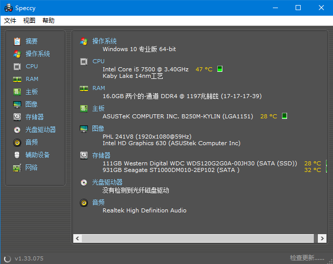Select 操作系统 in the sidebar
Screen dimensions: 333x264
click(38, 54)
